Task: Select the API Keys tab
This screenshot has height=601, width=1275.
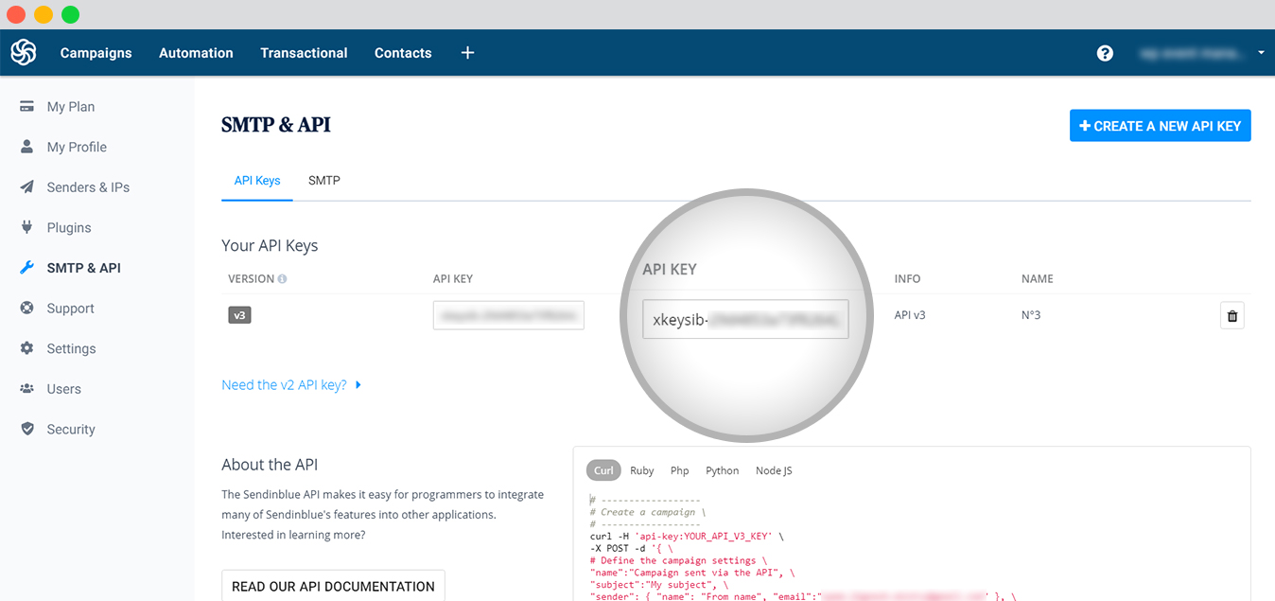Action: point(257,180)
